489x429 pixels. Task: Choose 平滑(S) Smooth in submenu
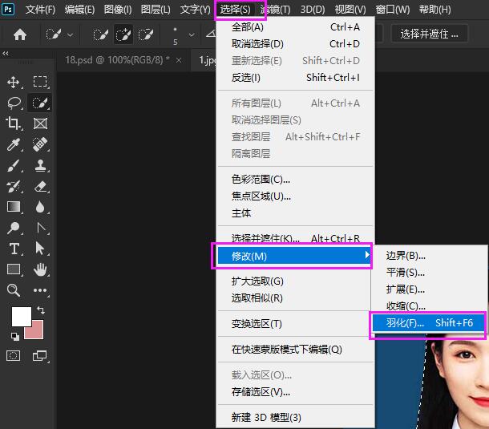[x=430, y=273]
